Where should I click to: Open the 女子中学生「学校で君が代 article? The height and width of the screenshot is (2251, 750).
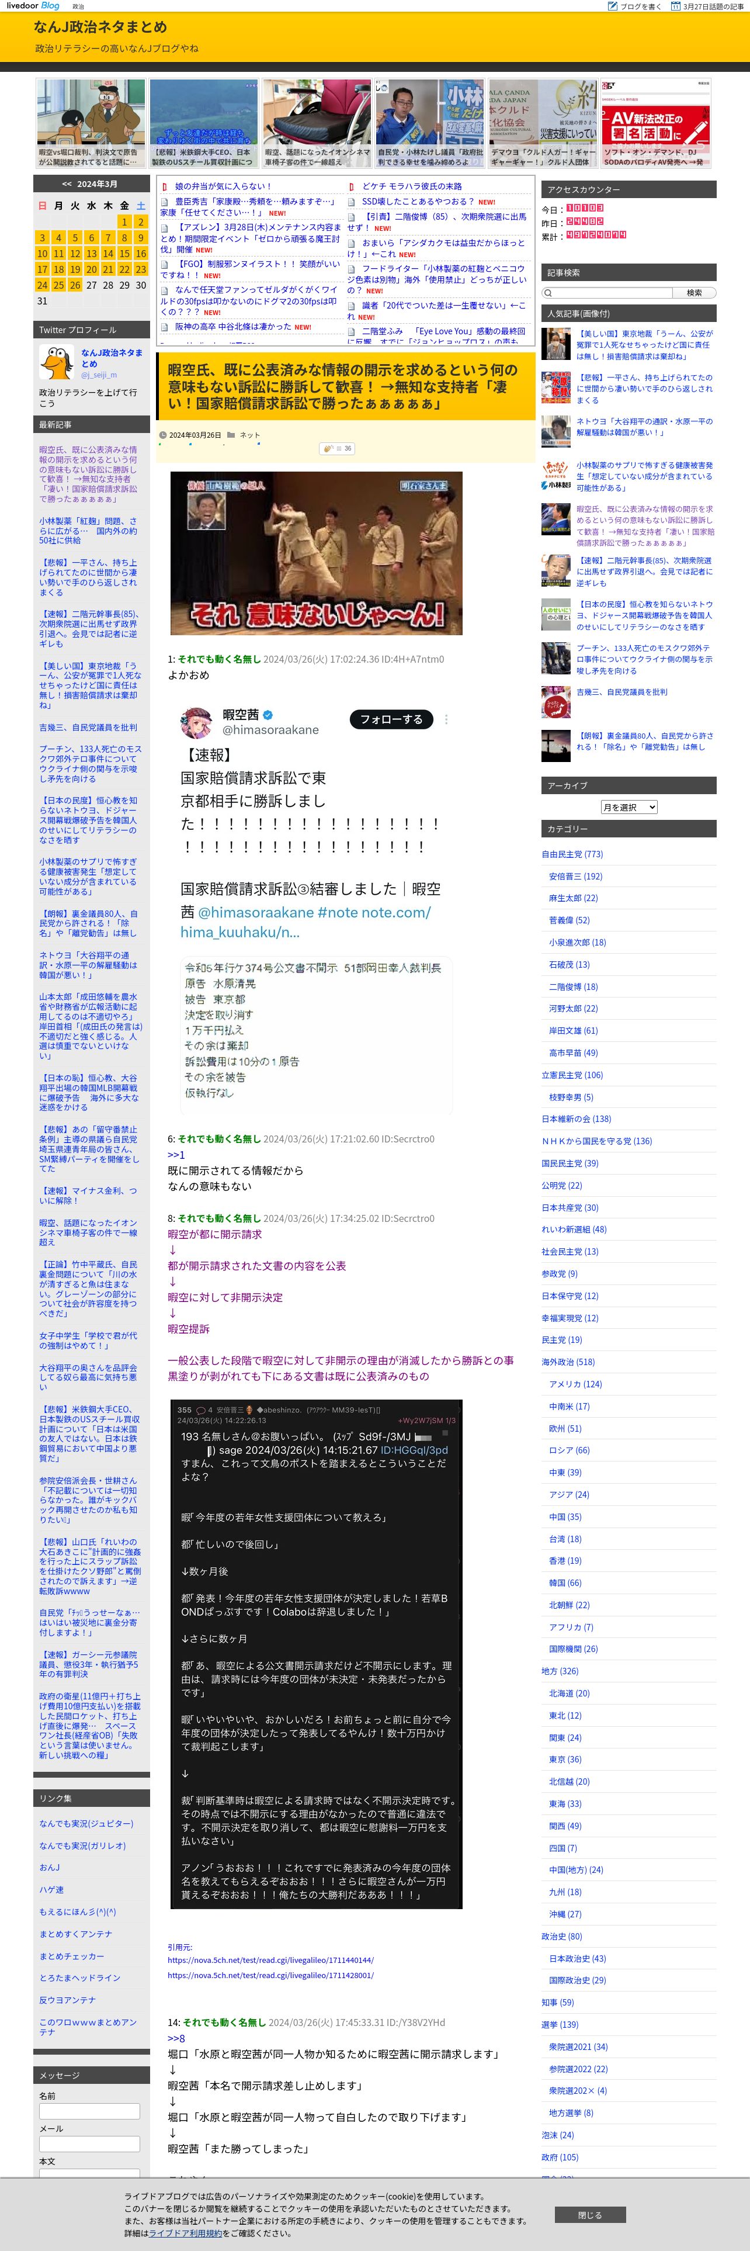coord(88,1341)
